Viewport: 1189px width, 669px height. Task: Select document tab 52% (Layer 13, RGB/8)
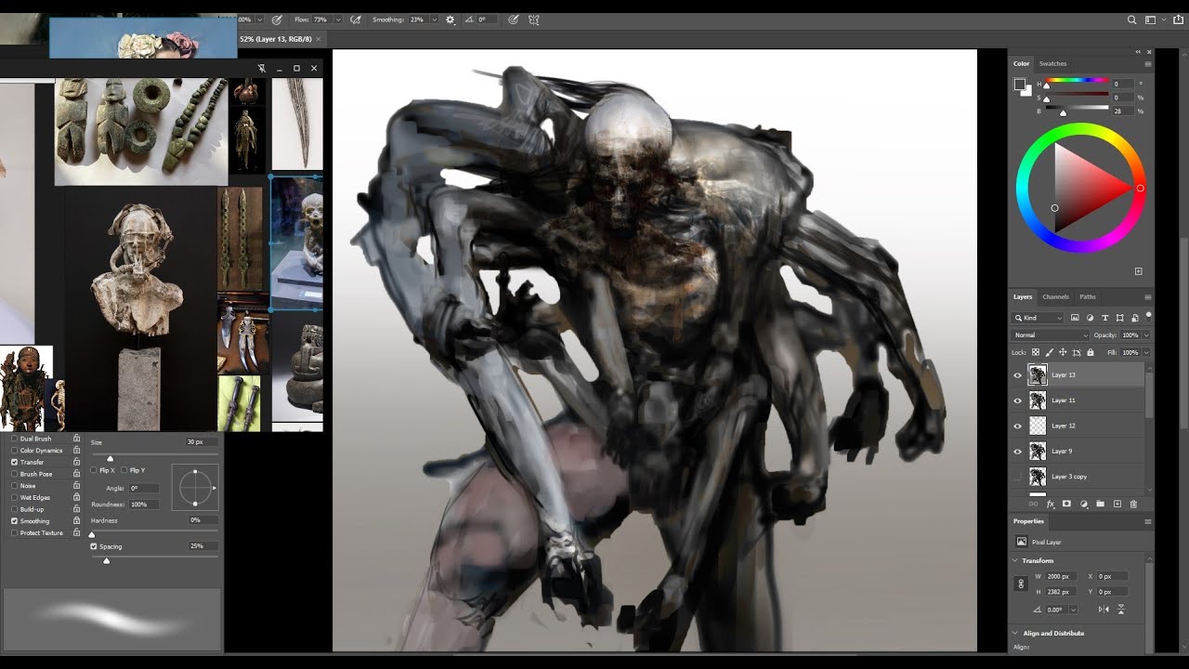pyautogui.click(x=276, y=39)
